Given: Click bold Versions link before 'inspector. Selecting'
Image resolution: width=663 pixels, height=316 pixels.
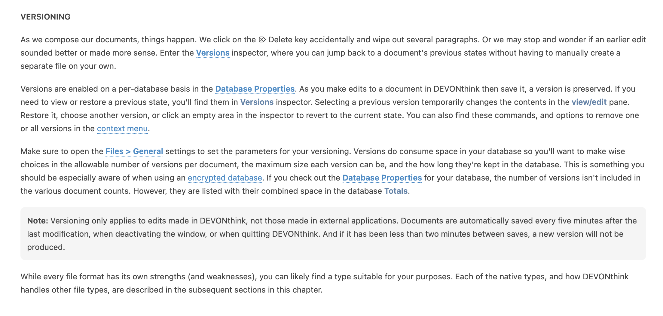Looking at the screenshot, I should (x=257, y=102).
